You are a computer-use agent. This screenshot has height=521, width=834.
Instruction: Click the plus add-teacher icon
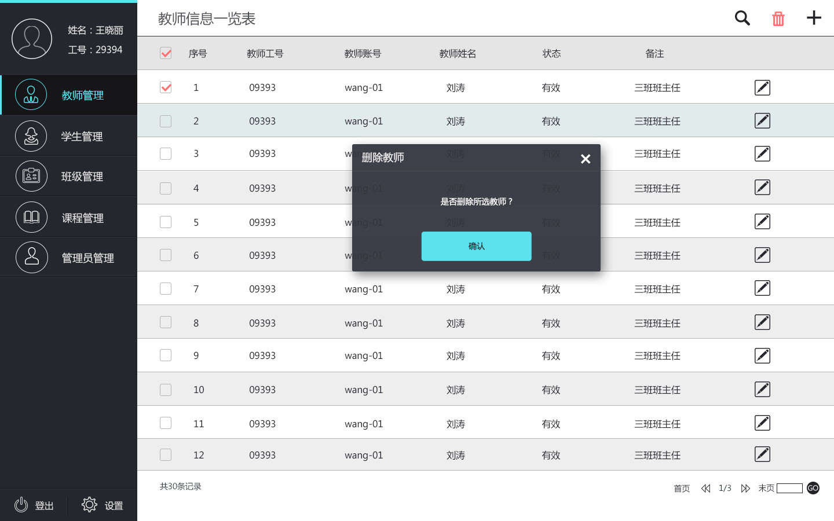(x=814, y=18)
